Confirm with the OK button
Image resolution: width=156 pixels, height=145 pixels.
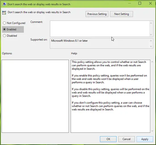[x=108, y=139]
